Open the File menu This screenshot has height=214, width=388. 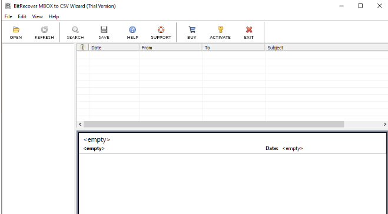coord(8,16)
